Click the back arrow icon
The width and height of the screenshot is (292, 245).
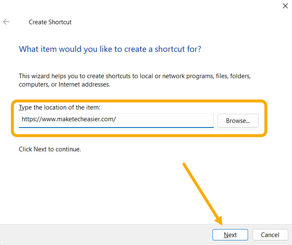[6, 22]
